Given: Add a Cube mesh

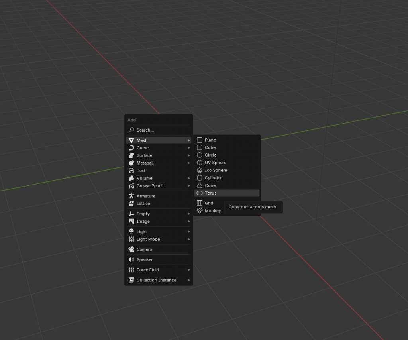Looking at the screenshot, I should point(210,147).
